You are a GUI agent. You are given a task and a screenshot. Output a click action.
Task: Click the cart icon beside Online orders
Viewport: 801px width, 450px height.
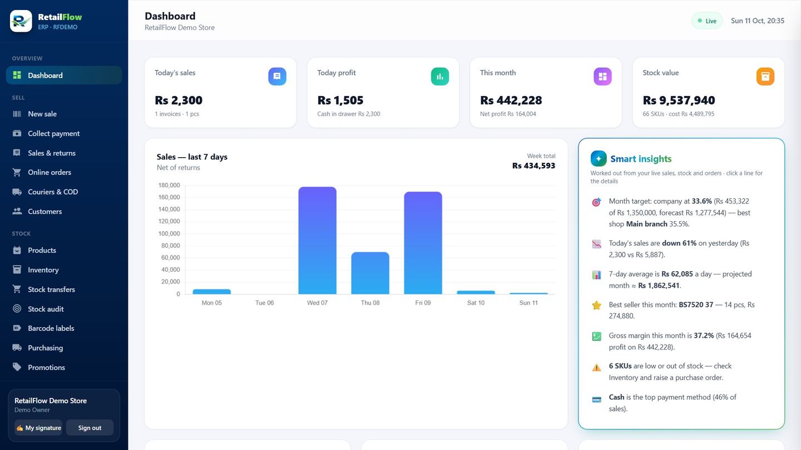click(x=17, y=172)
